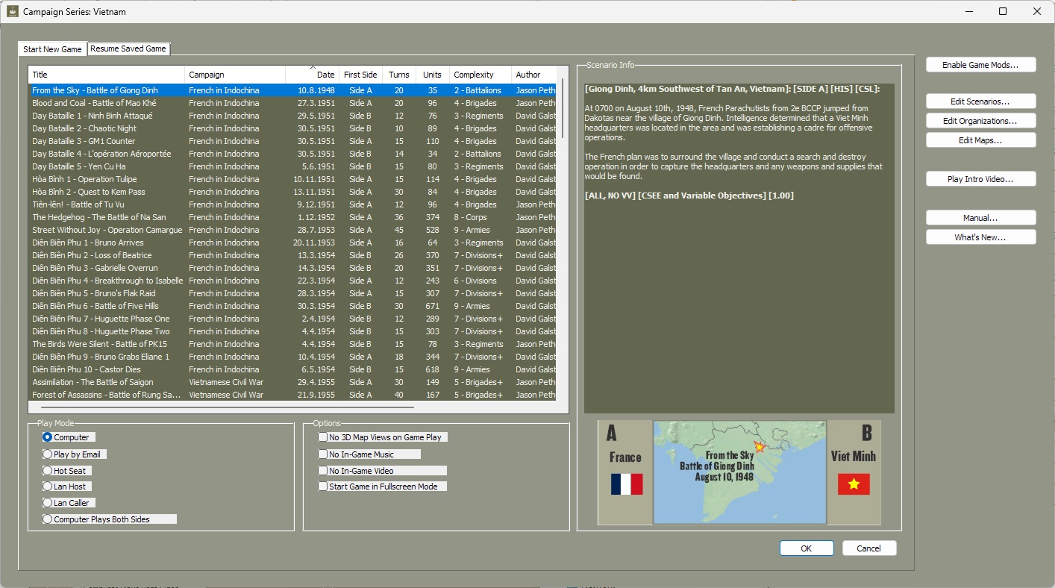Image resolution: width=1055 pixels, height=588 pixels.
Task: Confirm with the OK button
Action: 807,548
